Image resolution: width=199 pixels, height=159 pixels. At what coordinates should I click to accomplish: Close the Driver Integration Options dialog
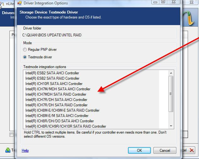tap(174, 2)
